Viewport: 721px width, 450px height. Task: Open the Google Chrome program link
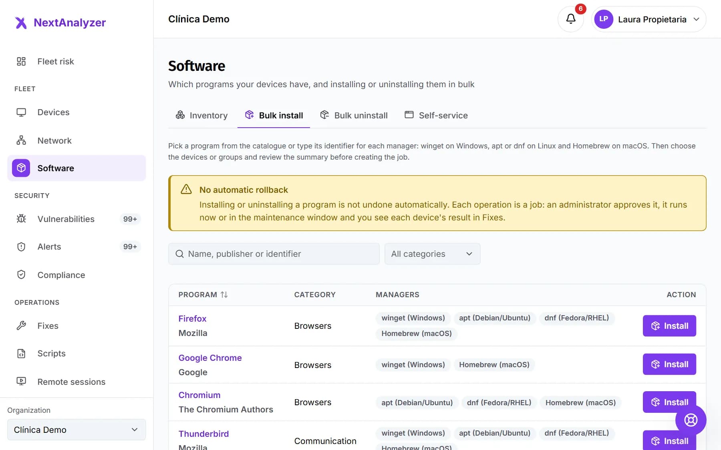point(210,358)
